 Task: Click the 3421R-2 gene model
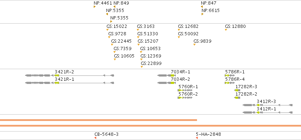[x=70, y=75]
